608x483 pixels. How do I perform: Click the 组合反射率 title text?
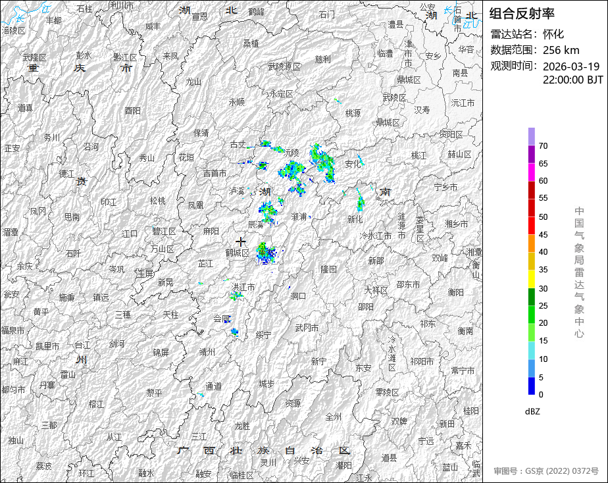[x=522, y=14]
